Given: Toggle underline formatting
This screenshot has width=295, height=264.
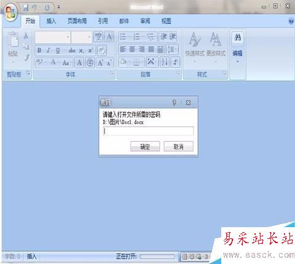Looking at the screenshot, I should [58, 50].
